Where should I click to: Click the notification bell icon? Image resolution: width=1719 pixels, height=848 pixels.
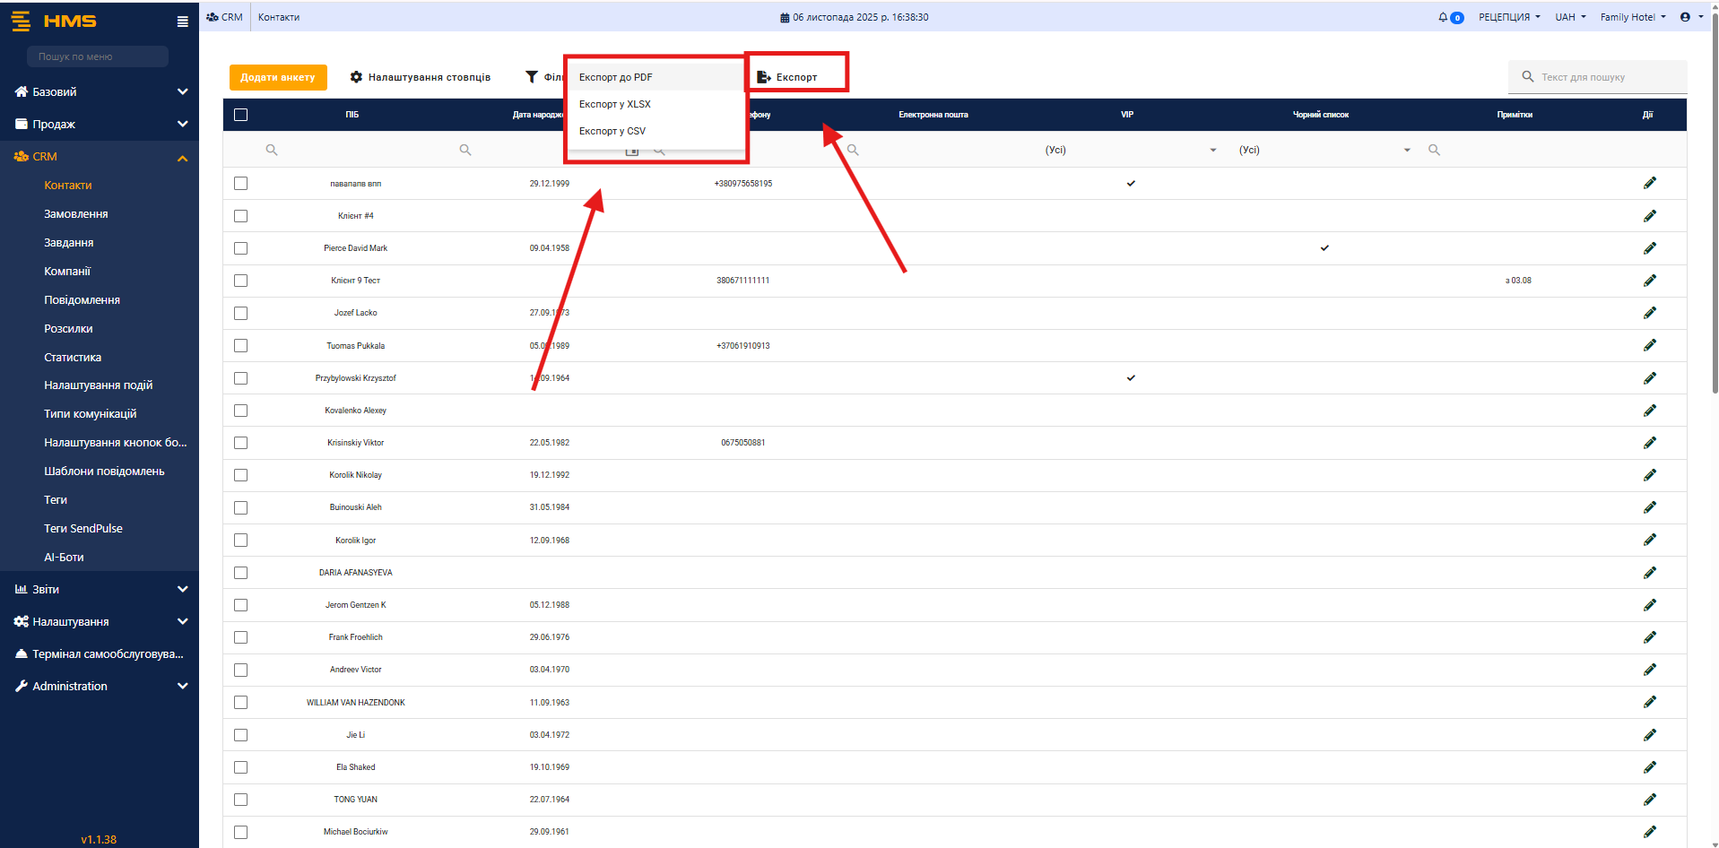[x=1443, y=17]
